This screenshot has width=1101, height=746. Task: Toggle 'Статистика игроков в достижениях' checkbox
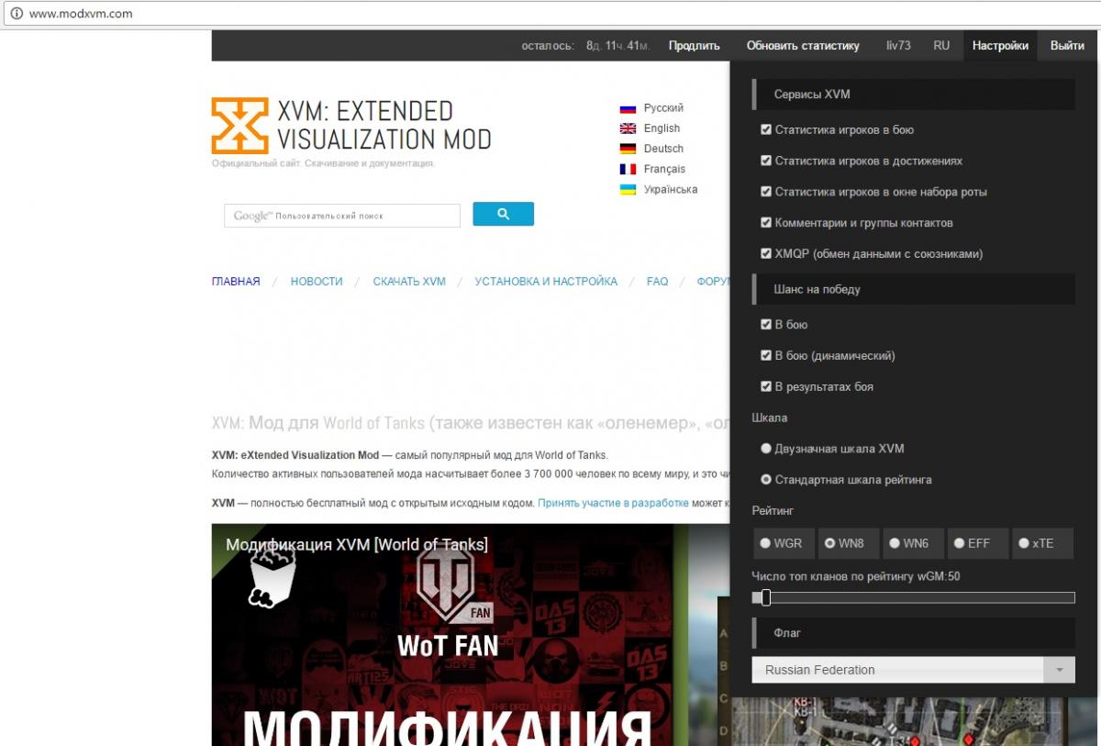tap(766, 161)
